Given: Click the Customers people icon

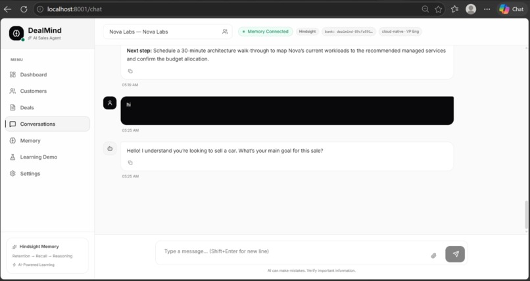Looking at the screenshot, I should point(12,91).
